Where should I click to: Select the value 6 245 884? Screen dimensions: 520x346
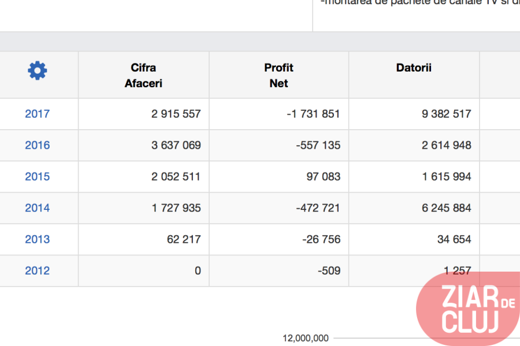[x=447, y=208]
